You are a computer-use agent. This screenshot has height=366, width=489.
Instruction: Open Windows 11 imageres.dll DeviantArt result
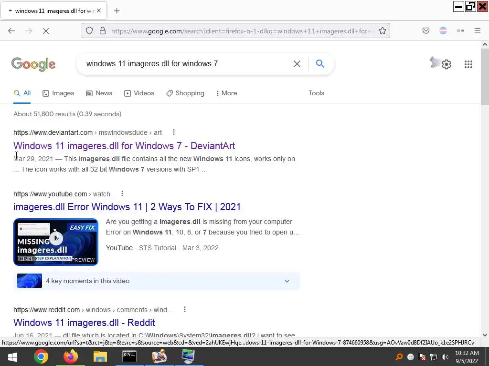click(124, 146)
